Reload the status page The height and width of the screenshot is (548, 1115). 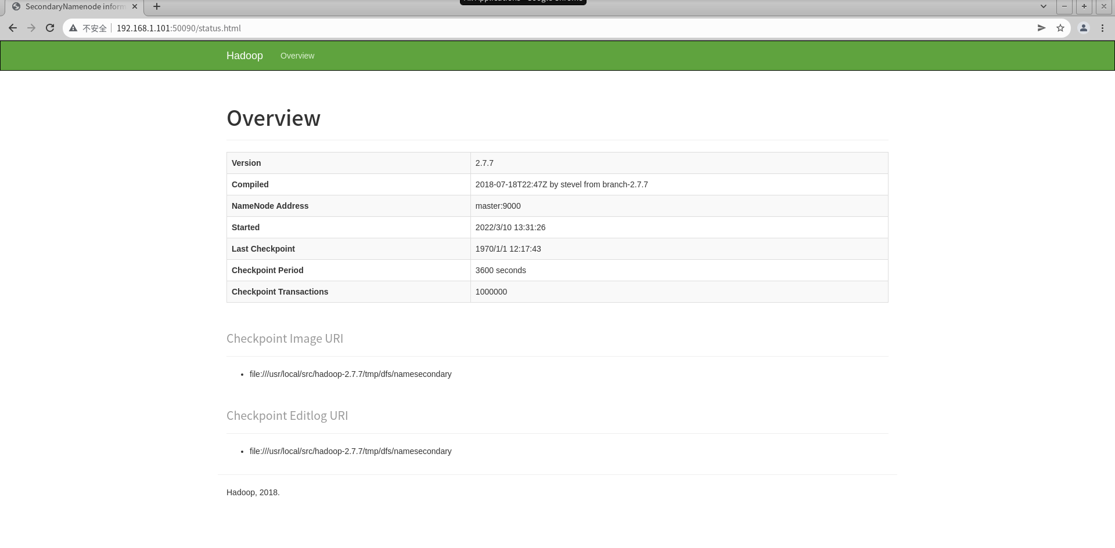point(50,28)
